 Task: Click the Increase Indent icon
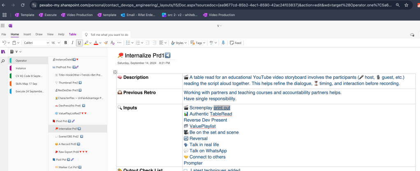coord(155,43)
